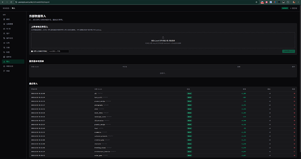Click the 'branding_visual' category cell
Screen dimensions: 301x159
point(100,148)
